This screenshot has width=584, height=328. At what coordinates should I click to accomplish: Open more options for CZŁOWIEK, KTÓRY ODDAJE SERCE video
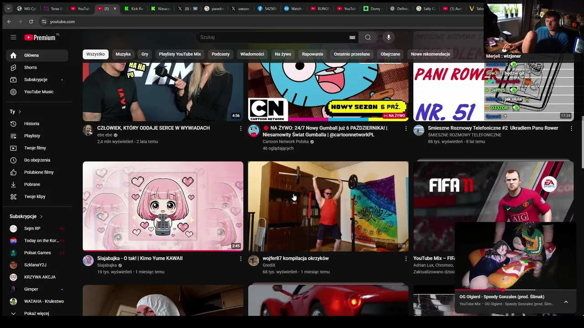coord(241,128)
